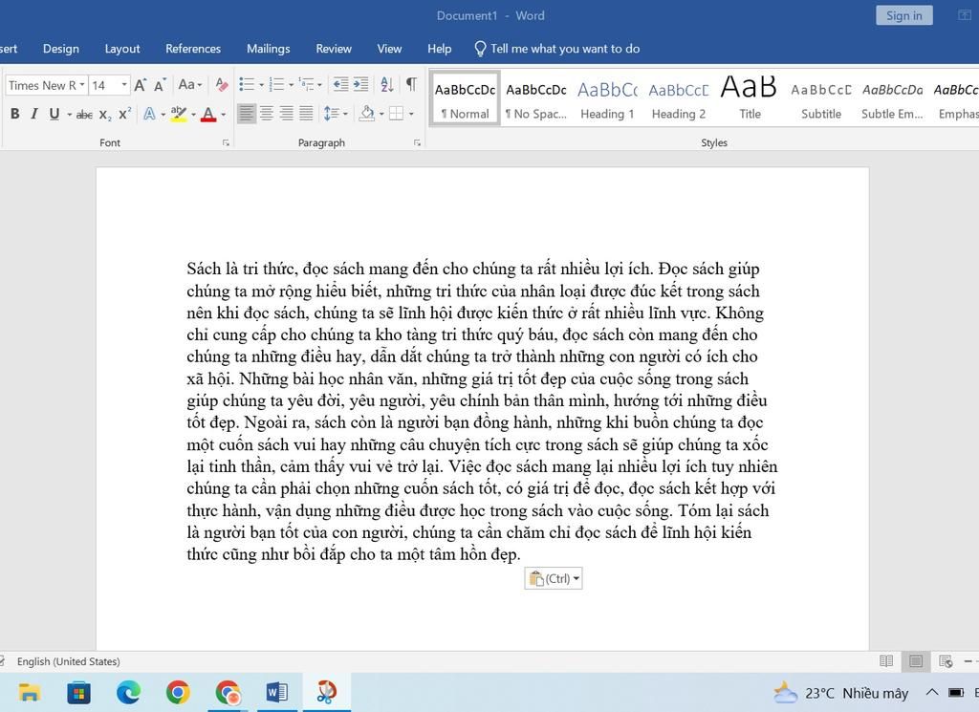Apply superscript formatting
Screen dimensions: 979x712
(x=125, y=114)
